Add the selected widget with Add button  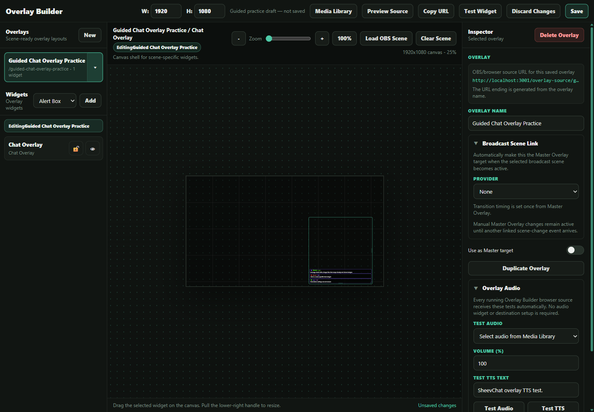pyautogui.click(x=90, y=101)
